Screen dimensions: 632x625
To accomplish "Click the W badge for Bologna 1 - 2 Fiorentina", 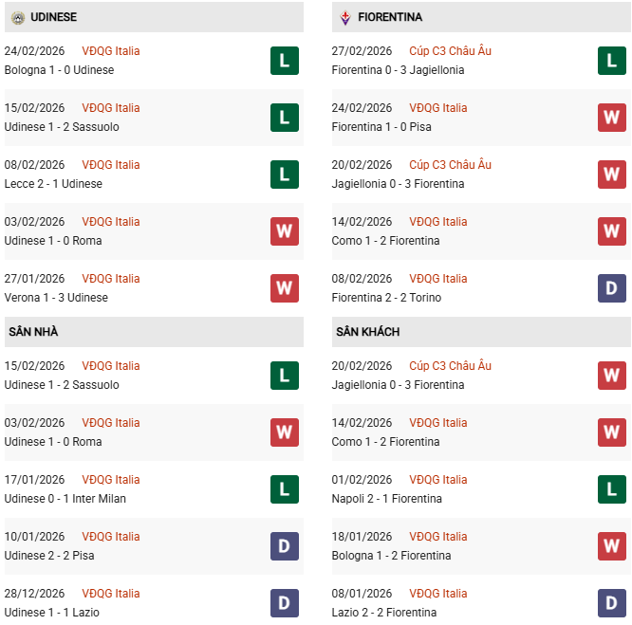I will (x=611, y=546).
